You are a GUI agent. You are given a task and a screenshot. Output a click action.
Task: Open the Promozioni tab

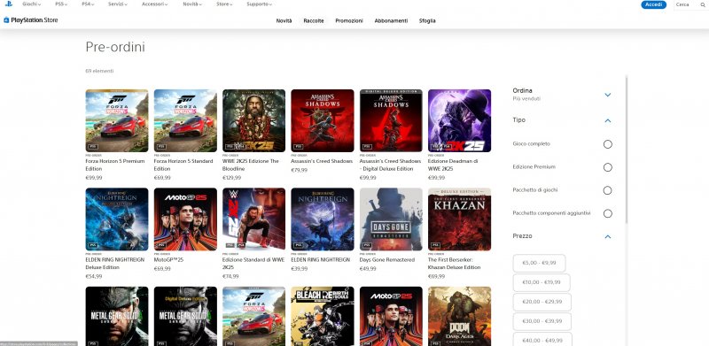[x=349, y=20]
